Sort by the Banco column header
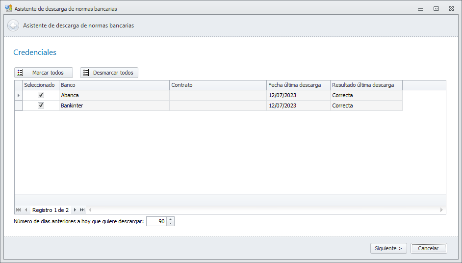This screenshot has width=462, height=263. point(114,85)
